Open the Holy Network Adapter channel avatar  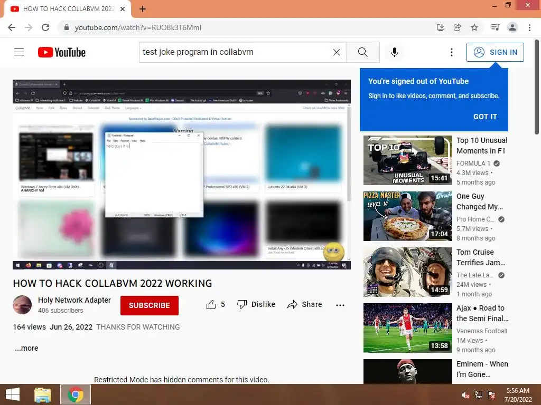(22, 305)
